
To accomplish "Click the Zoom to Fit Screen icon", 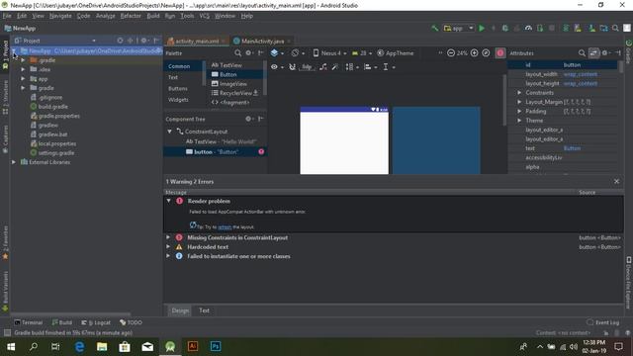I will (486, 53).
